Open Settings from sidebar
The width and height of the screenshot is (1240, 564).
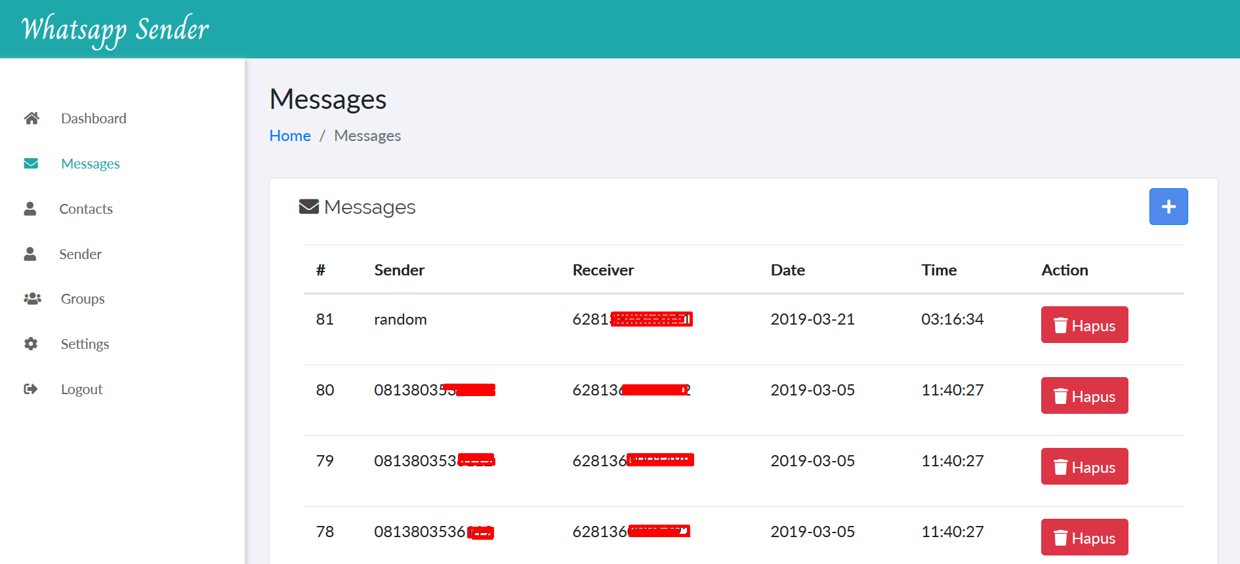[x=85, y=344]
